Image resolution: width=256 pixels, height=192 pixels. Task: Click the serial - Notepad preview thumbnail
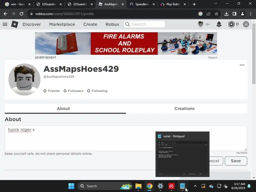[x=182, y=154]
